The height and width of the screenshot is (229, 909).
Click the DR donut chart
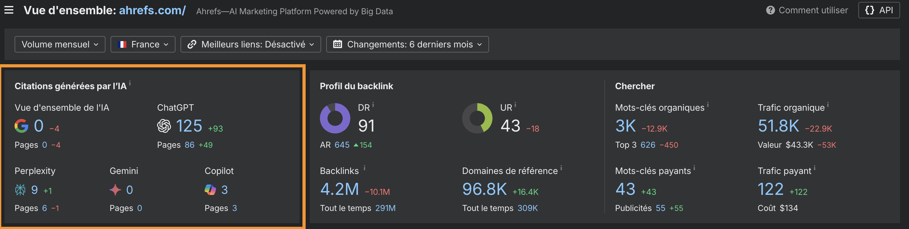pyautogui.click(x=335, y=118)
